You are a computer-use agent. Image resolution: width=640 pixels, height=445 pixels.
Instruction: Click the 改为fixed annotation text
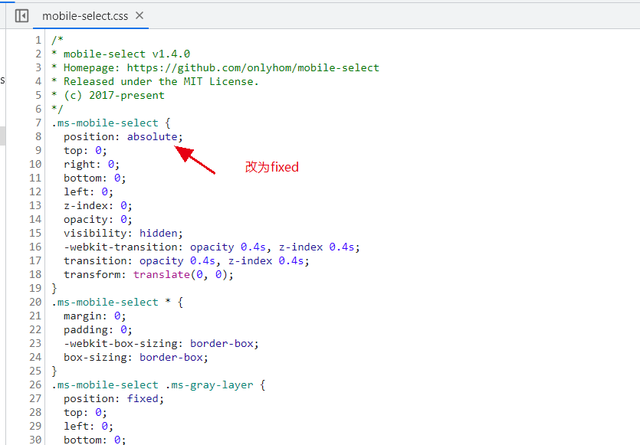(272, 167)
